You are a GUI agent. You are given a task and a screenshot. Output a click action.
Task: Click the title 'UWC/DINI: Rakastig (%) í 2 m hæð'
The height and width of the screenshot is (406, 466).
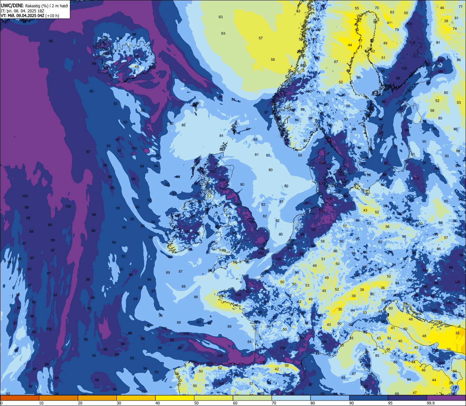click(35, 6)
